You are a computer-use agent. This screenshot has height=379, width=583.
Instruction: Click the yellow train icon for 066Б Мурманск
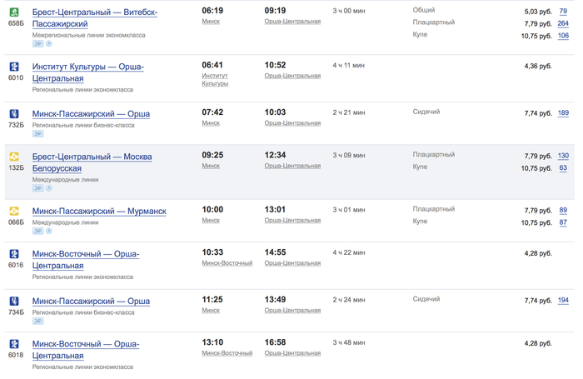point(14,212)
